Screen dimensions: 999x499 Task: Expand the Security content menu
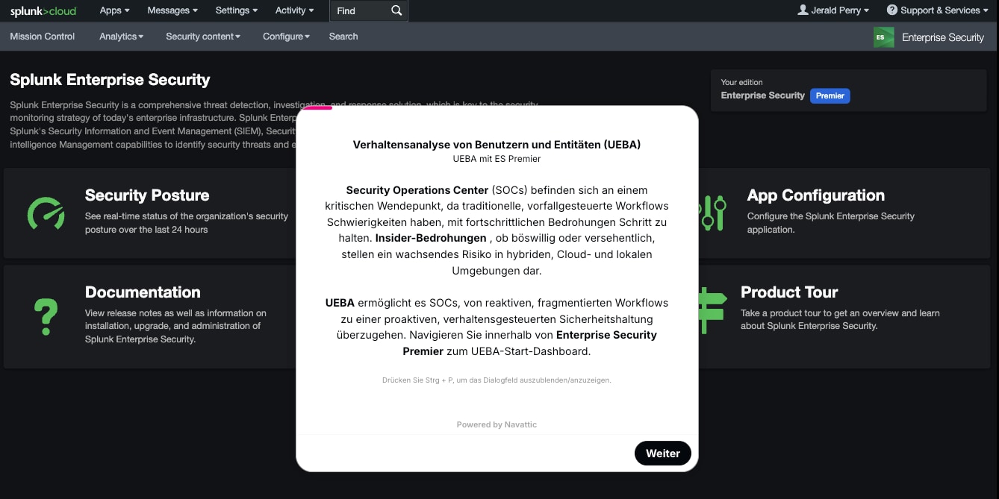click(x=203, y=37)
